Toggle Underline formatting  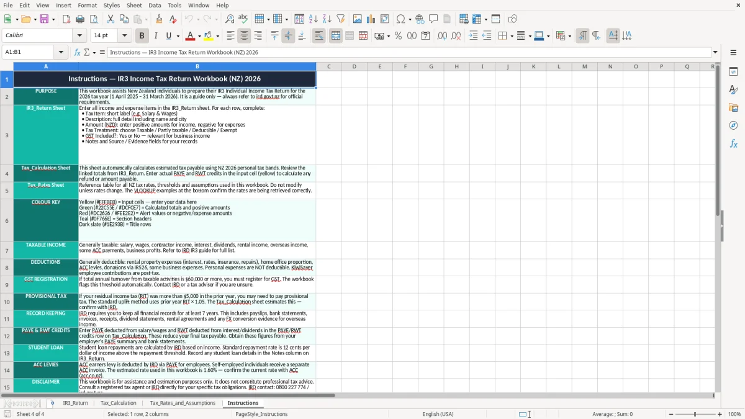(168, 36)
